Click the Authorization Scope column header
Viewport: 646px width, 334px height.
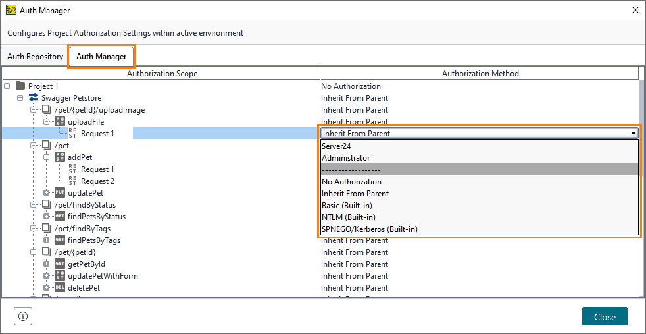(162, 74)
